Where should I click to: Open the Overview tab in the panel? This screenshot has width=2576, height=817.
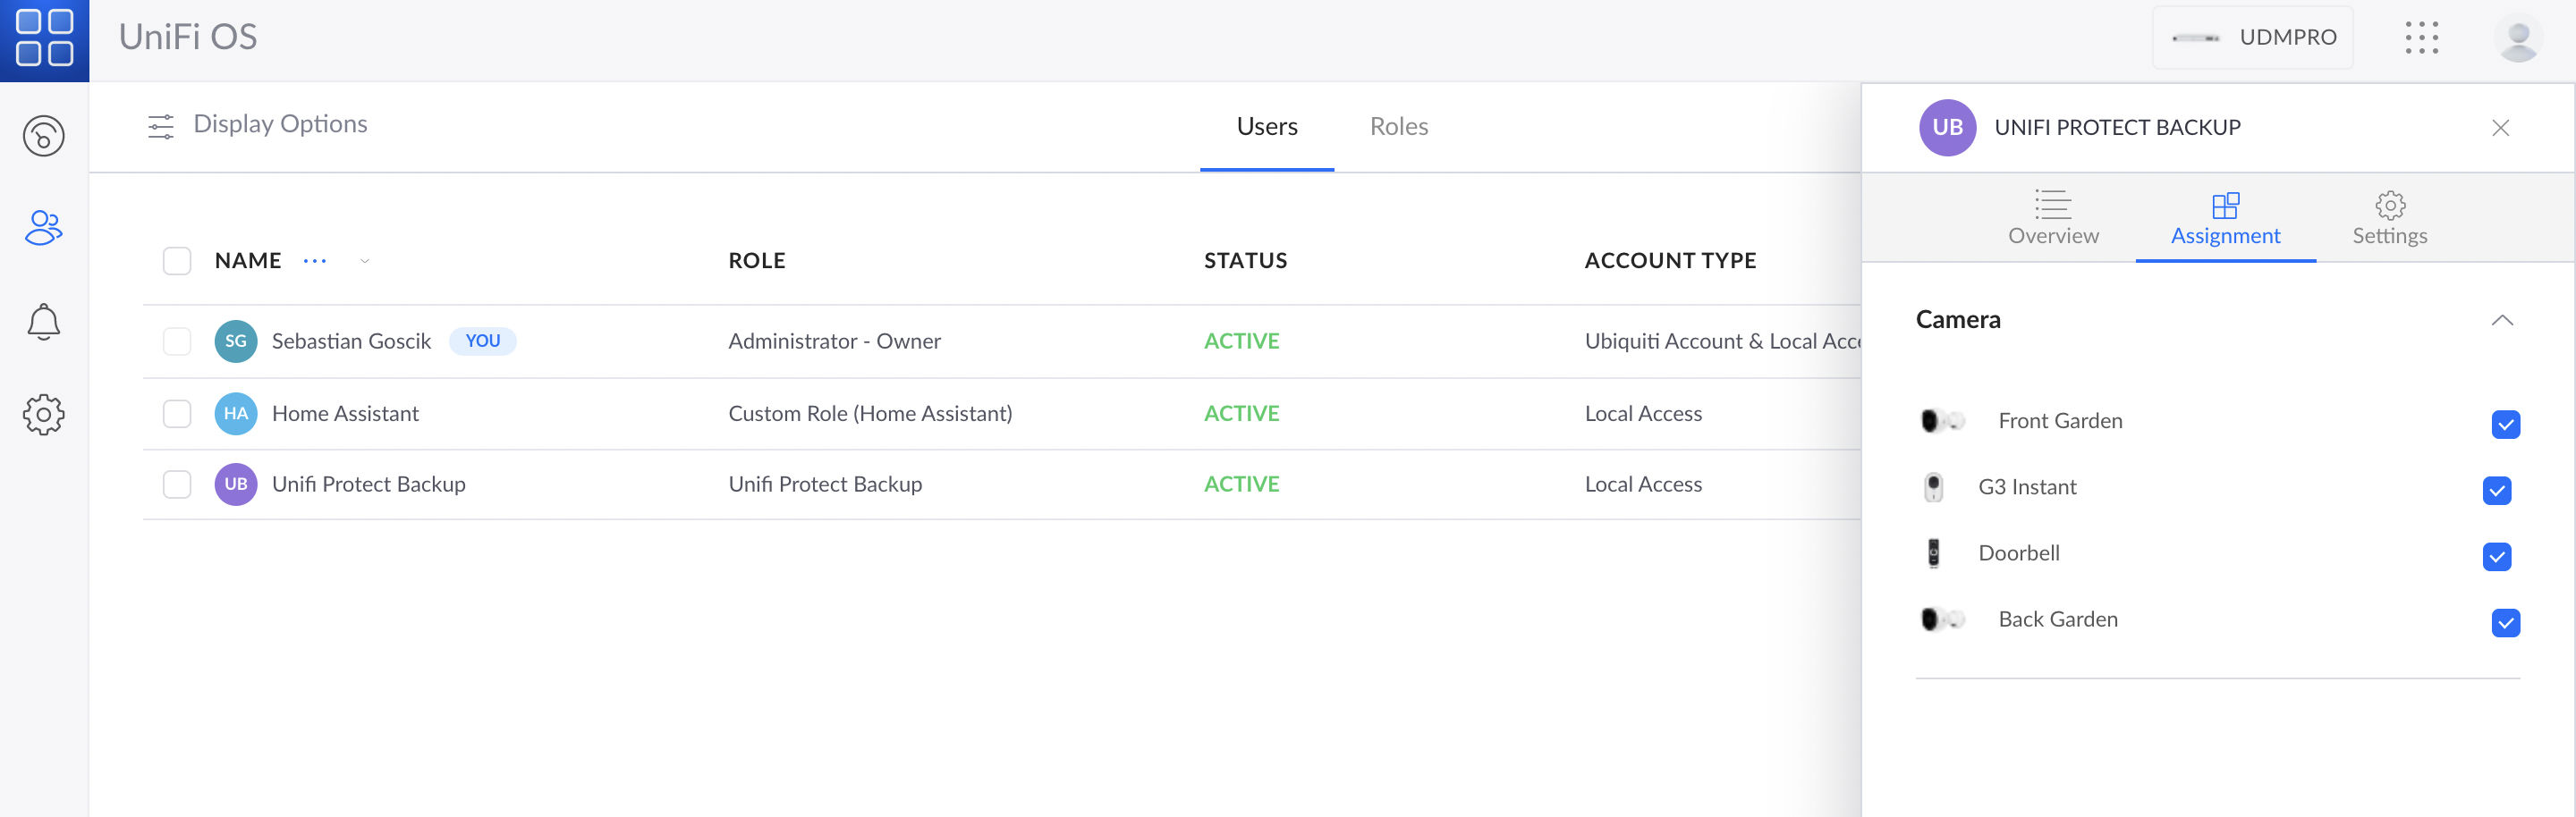[x=2053, y=218]
